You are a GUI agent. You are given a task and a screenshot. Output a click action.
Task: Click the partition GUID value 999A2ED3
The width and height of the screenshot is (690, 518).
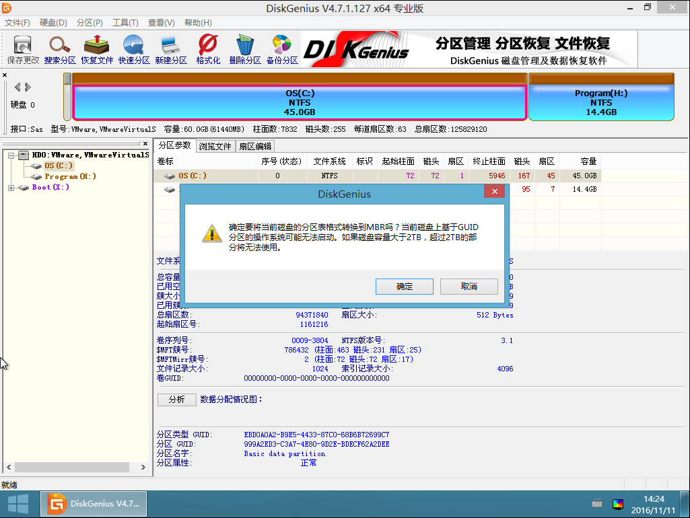pyautogui.click(x=316, y=444)
